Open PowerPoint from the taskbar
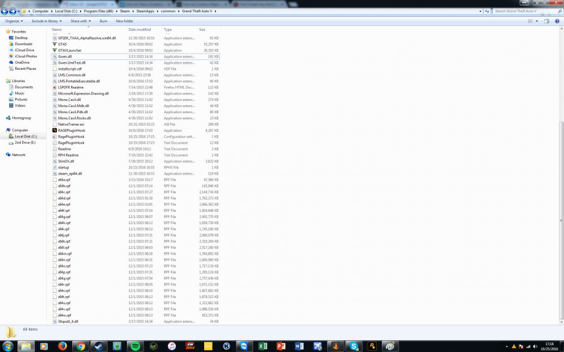The image size is (564, 352). (281, 346)
